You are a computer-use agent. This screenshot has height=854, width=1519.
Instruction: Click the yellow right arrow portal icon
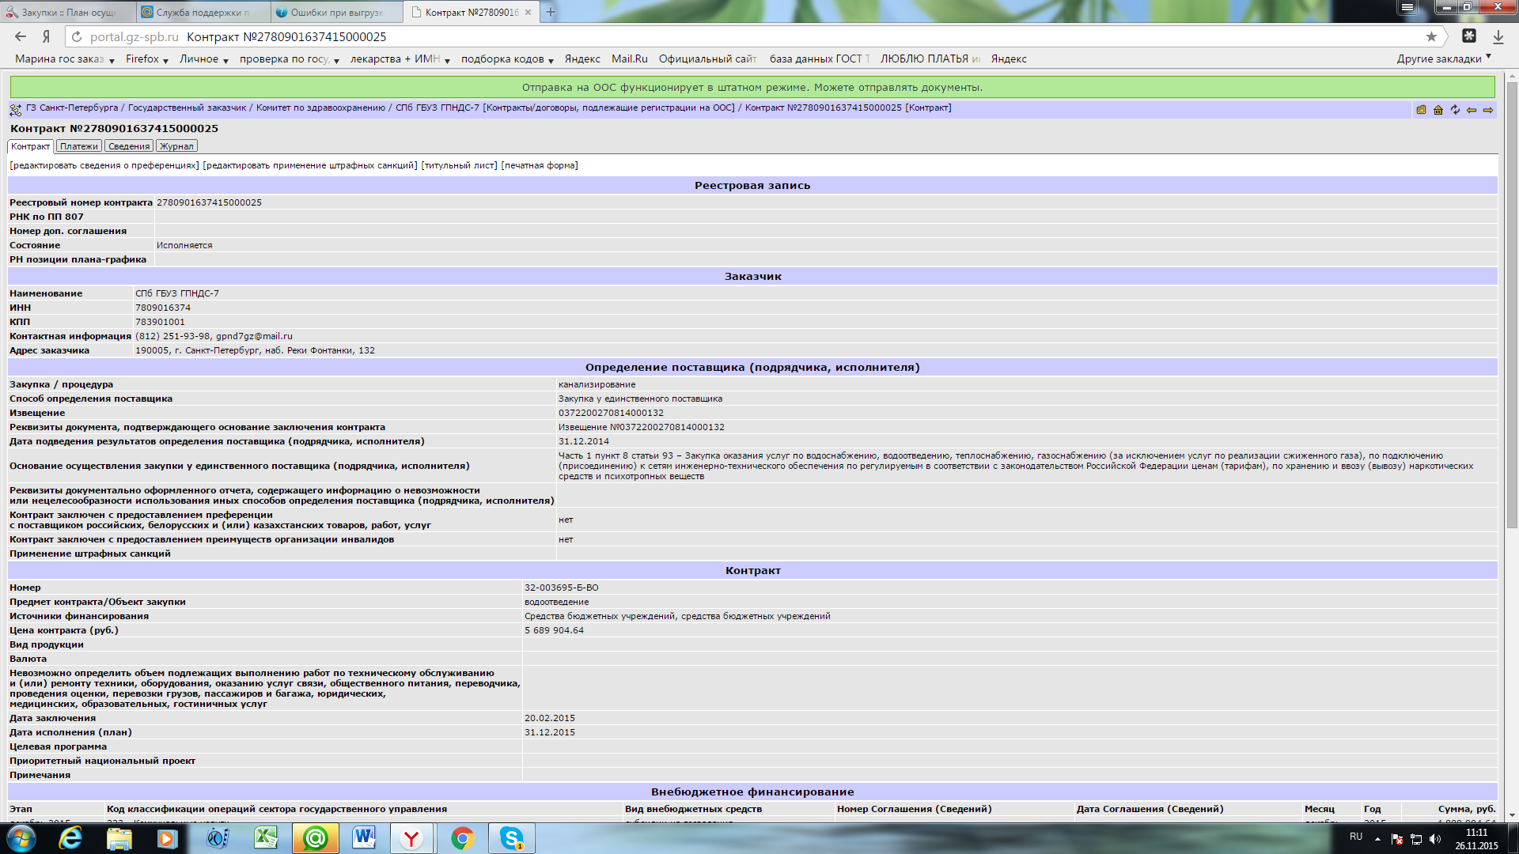click(1488, 110)
